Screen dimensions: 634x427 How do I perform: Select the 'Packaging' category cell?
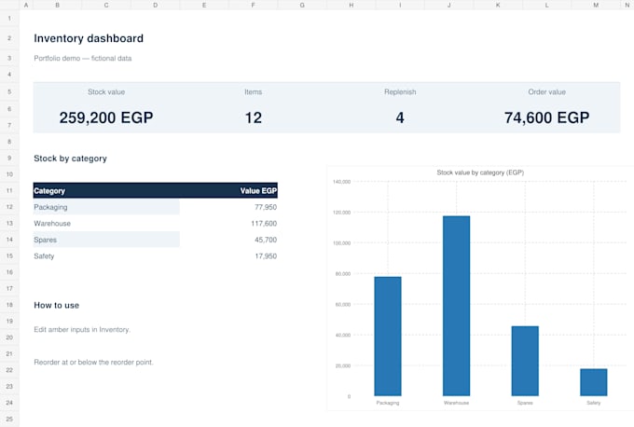point(106,207)
